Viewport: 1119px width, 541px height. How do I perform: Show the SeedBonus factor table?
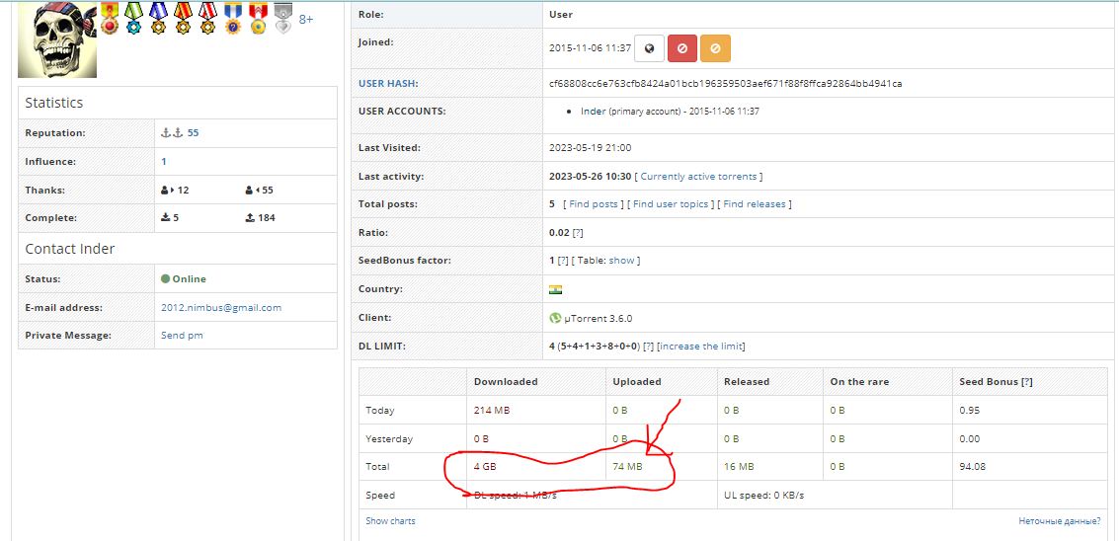tap(621, 261)
